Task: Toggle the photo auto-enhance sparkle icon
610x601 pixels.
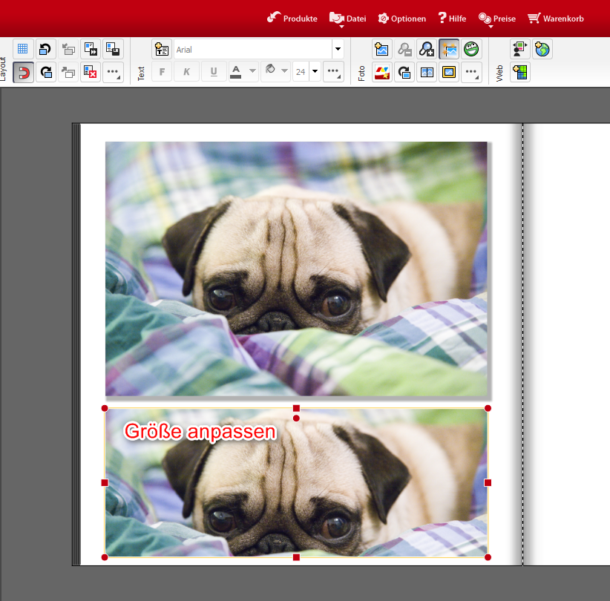Action: (x=449, y=49)
